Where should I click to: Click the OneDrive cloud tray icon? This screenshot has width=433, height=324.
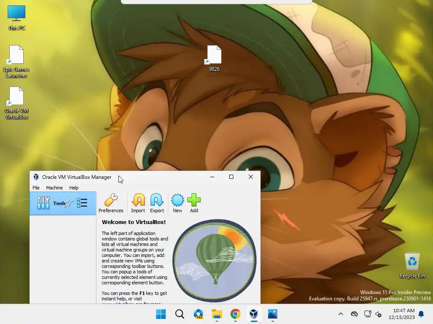click(354, 314)
